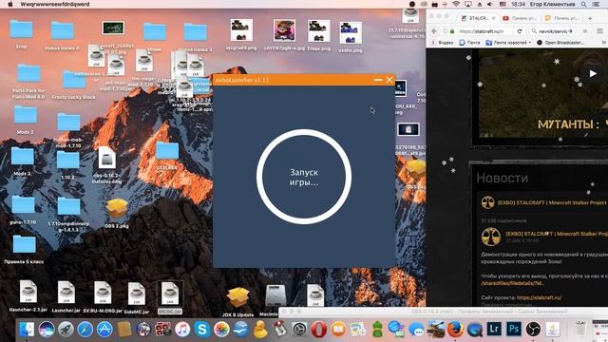Open the Trash in the Dock

coord(580,330)
